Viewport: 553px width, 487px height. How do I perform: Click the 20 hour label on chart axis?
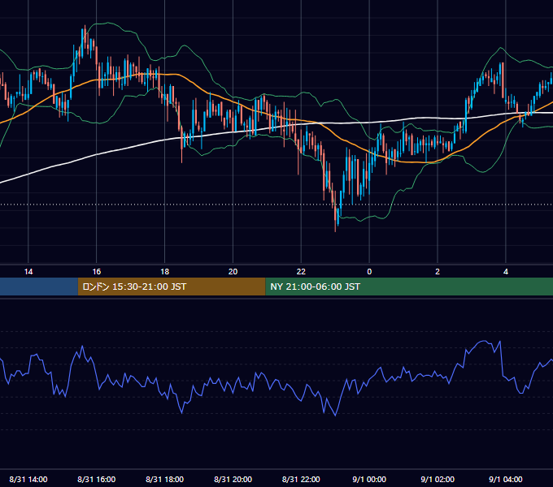[233, 272]
